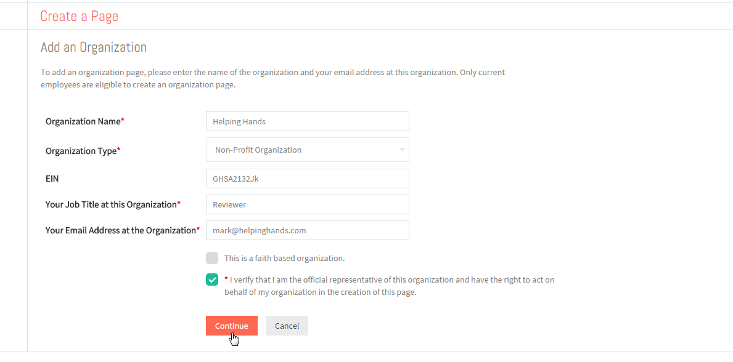
Task: Click the instruction paragraph about eligible employees
Action: pyautogui.click(x=272, y=79)
